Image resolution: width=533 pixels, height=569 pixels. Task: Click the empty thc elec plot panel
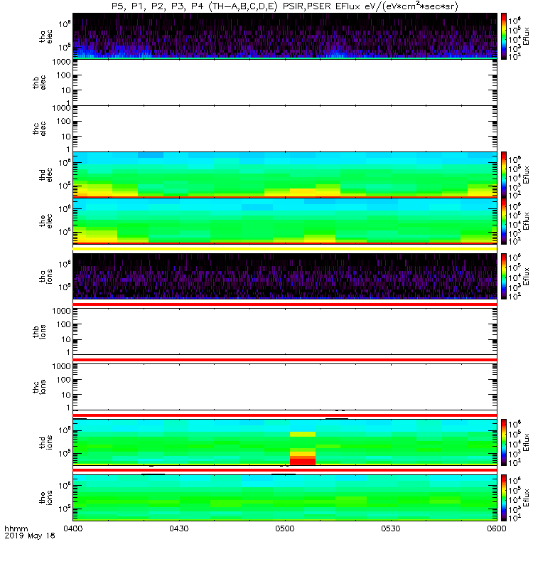click(285, 129)
